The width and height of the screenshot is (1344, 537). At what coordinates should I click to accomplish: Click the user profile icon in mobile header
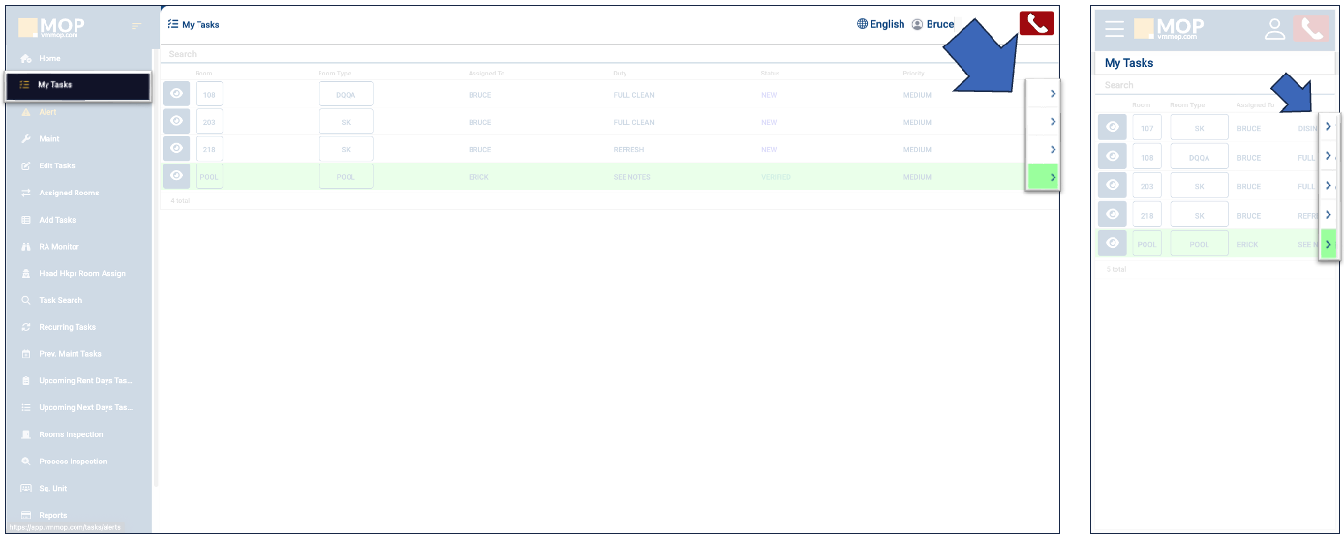click(x=1274, y=29)
